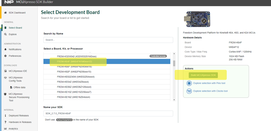Click the MCUXpresso IDE icon
Viewport: 271px width, 131px height.
click(5, 71)
